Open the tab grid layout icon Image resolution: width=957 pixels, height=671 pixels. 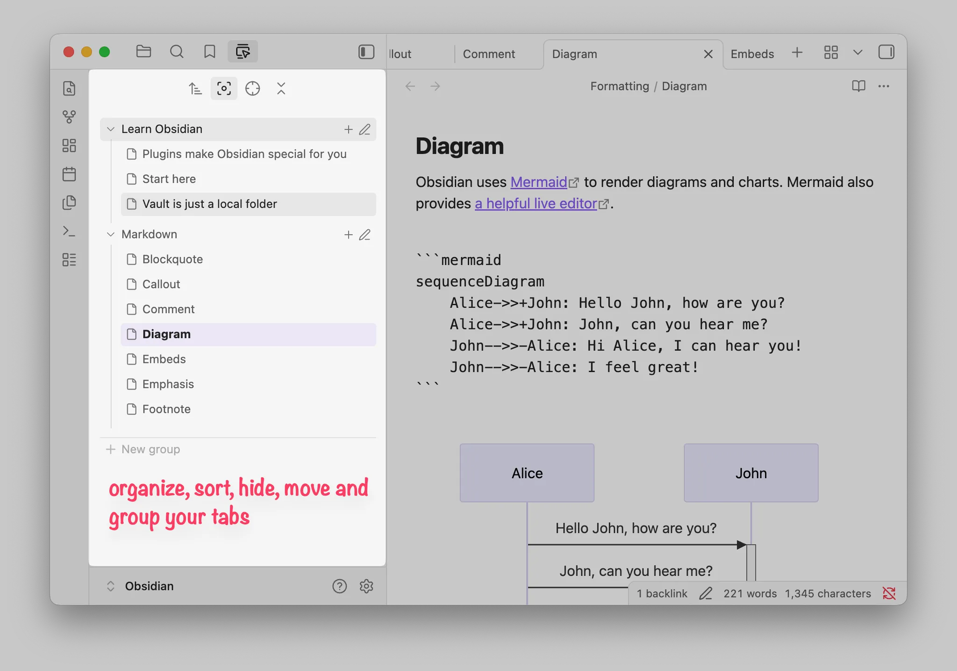point(831,52)
